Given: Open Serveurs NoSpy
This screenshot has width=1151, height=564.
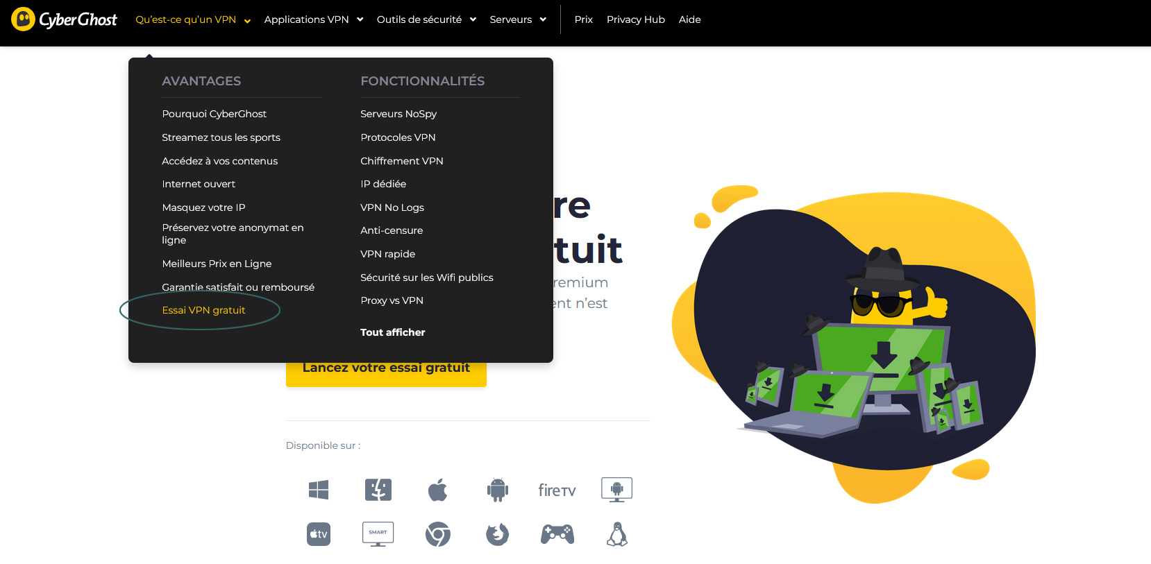Looking at the screenshot, I should pyautogui.click(x=398, y=114).
